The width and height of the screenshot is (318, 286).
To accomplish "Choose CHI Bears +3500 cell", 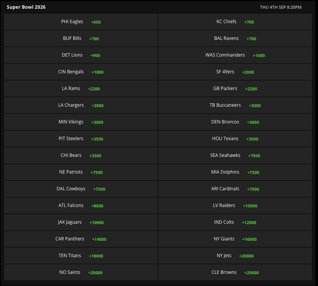I will 81,155.
